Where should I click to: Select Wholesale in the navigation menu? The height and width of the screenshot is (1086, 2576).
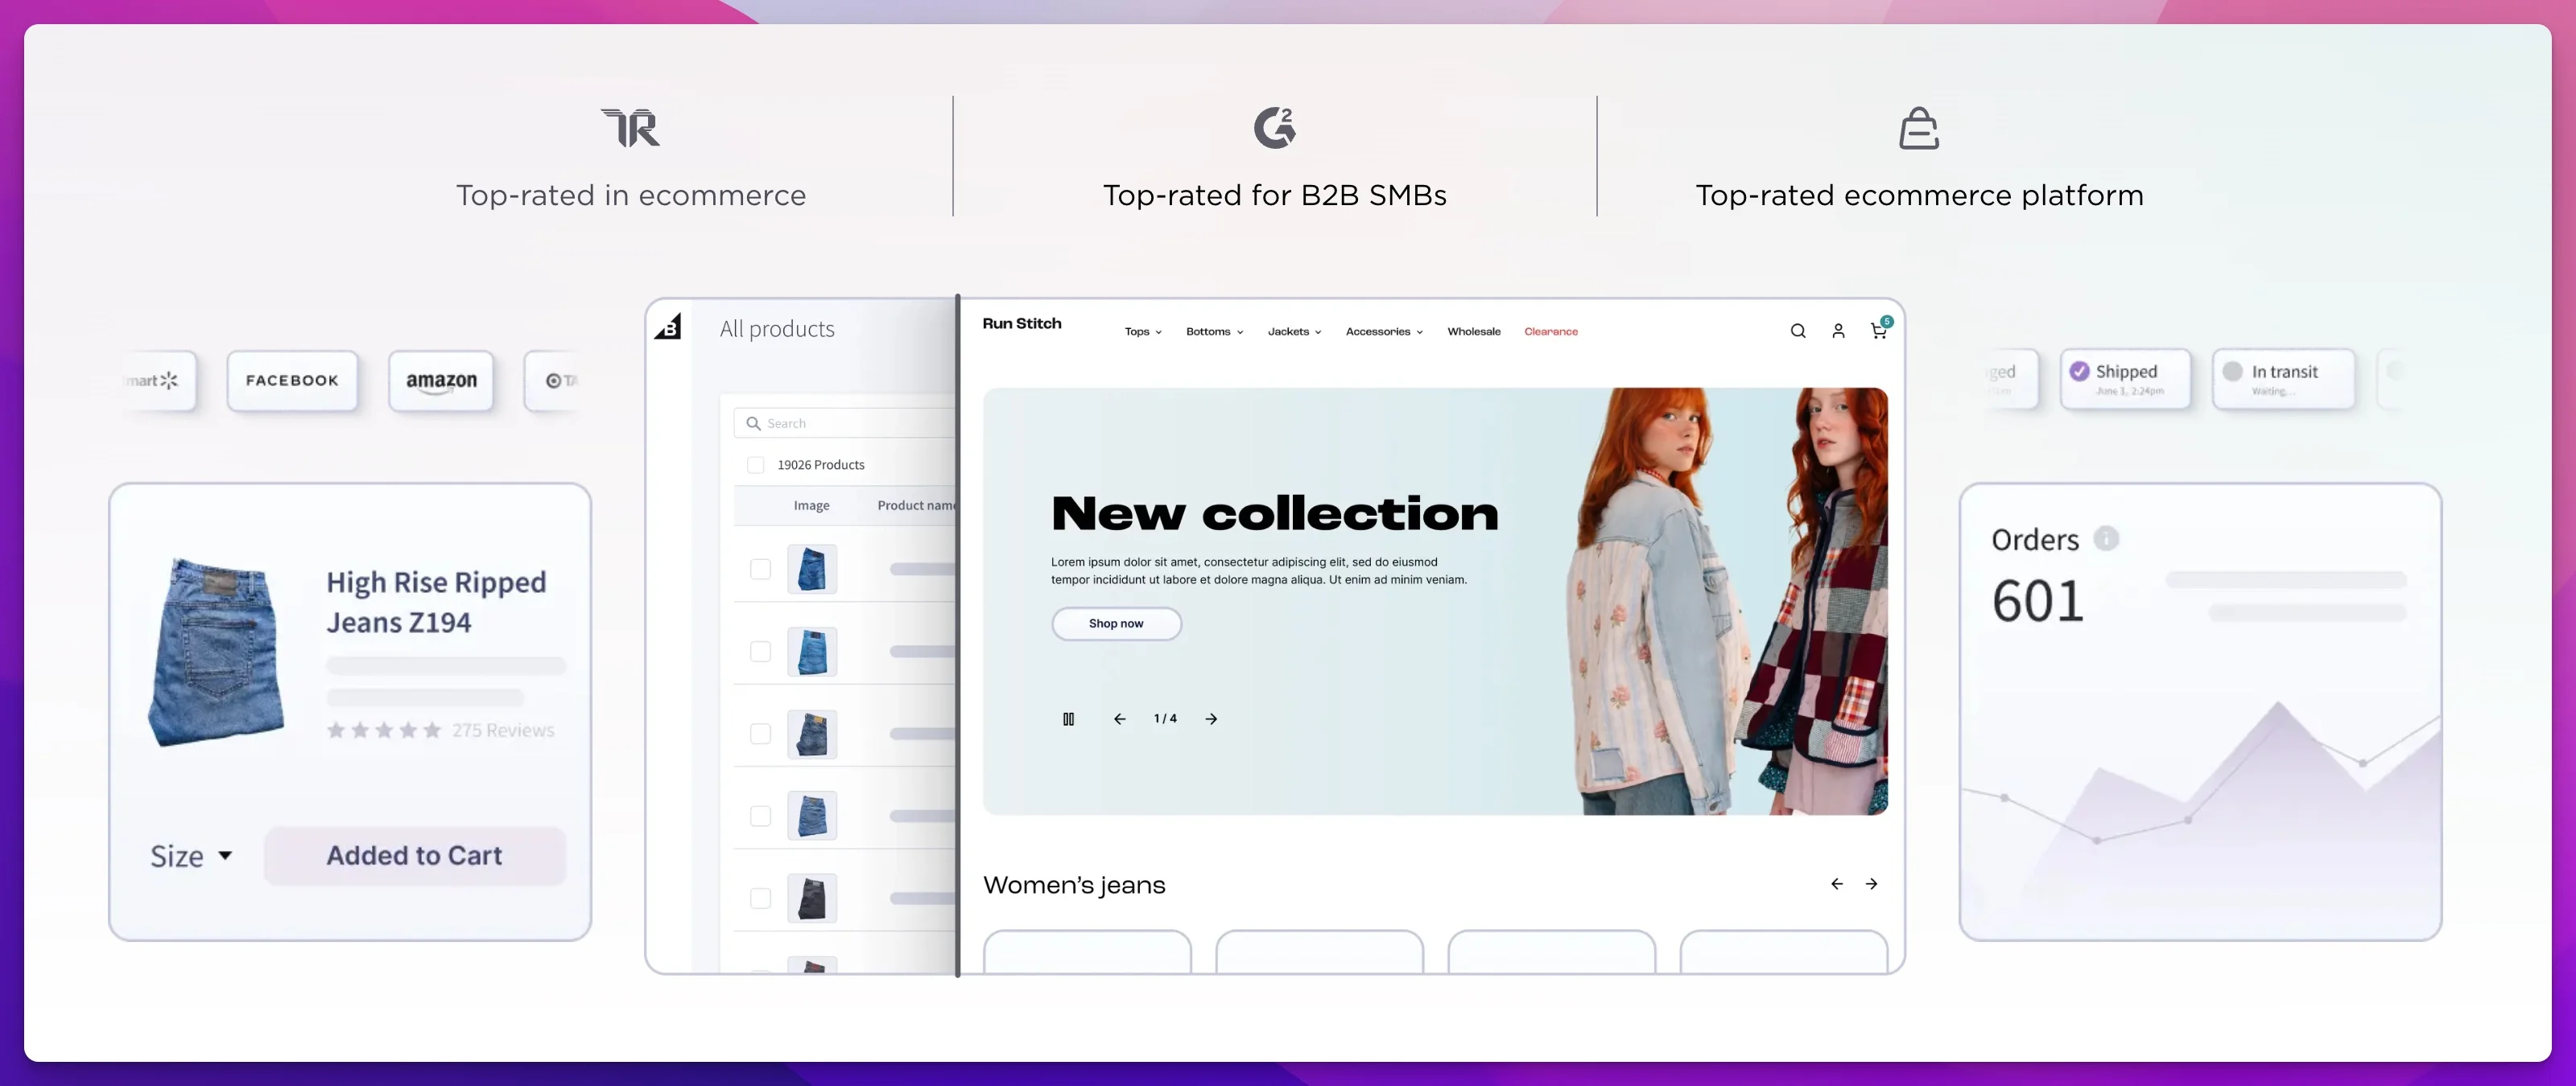click(x=1474, y=331)
